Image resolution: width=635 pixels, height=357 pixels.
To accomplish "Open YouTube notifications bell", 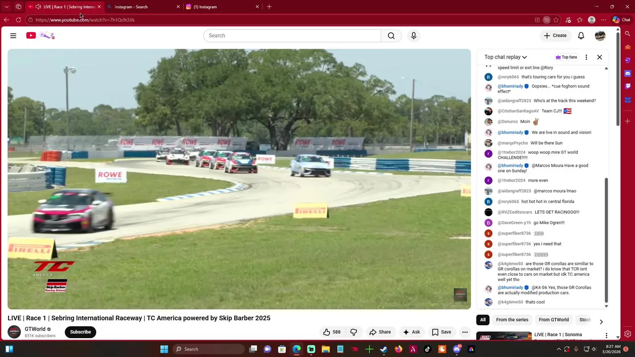I will pos(581,36).
